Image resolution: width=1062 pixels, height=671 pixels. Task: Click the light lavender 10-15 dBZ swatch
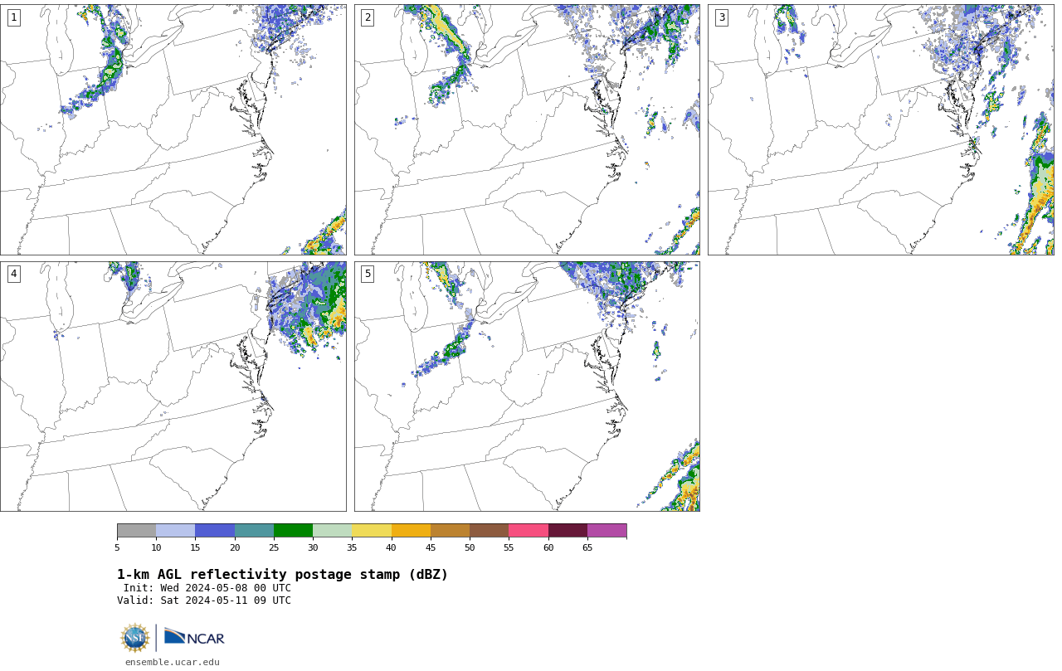click(x=175, y=531)
